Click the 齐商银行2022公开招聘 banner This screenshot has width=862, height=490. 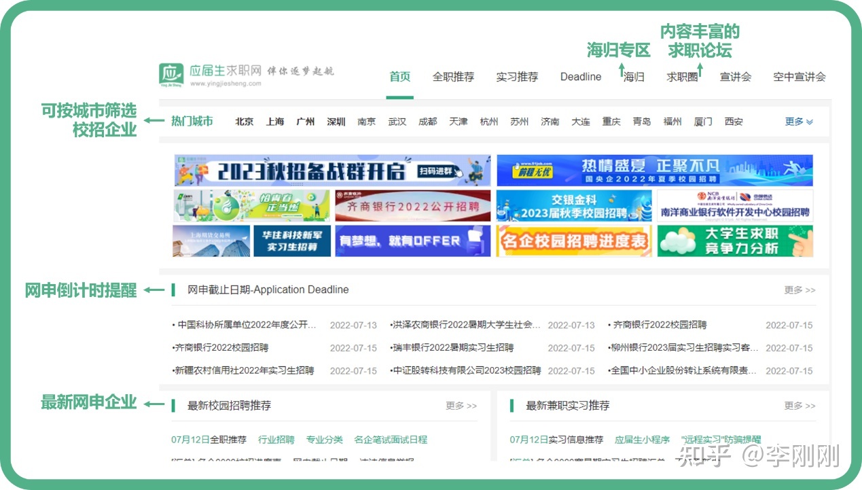(x=412, y=206)
